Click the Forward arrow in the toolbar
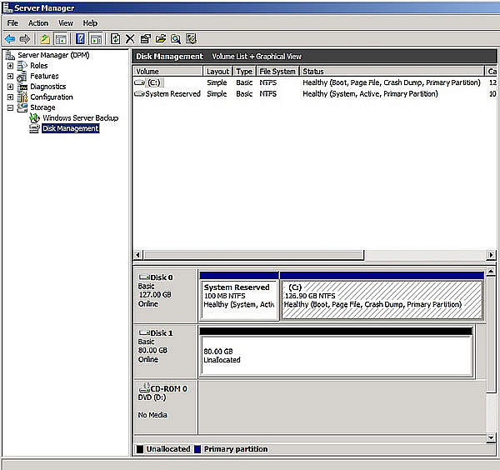The height and width of the screenshot is (470, 500). (25, 38)
